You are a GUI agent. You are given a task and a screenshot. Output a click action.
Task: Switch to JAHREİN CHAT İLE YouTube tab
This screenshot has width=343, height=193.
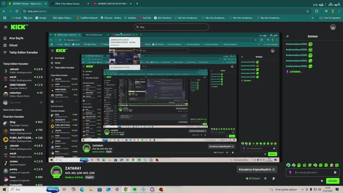(x=113, y=4)
